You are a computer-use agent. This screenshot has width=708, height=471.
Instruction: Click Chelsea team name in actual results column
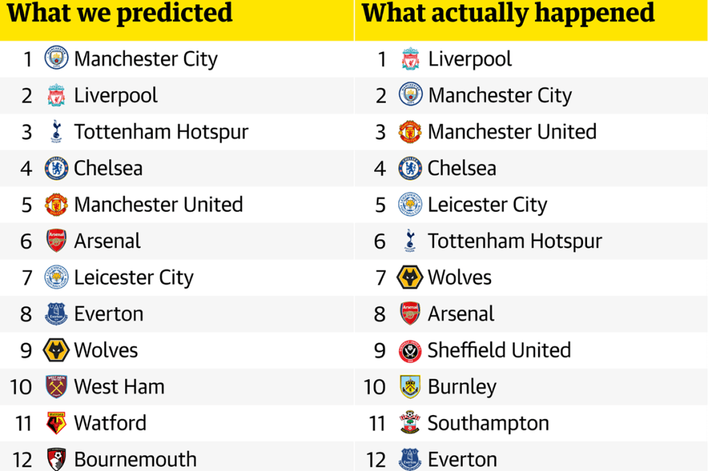[x=462, y=168]
